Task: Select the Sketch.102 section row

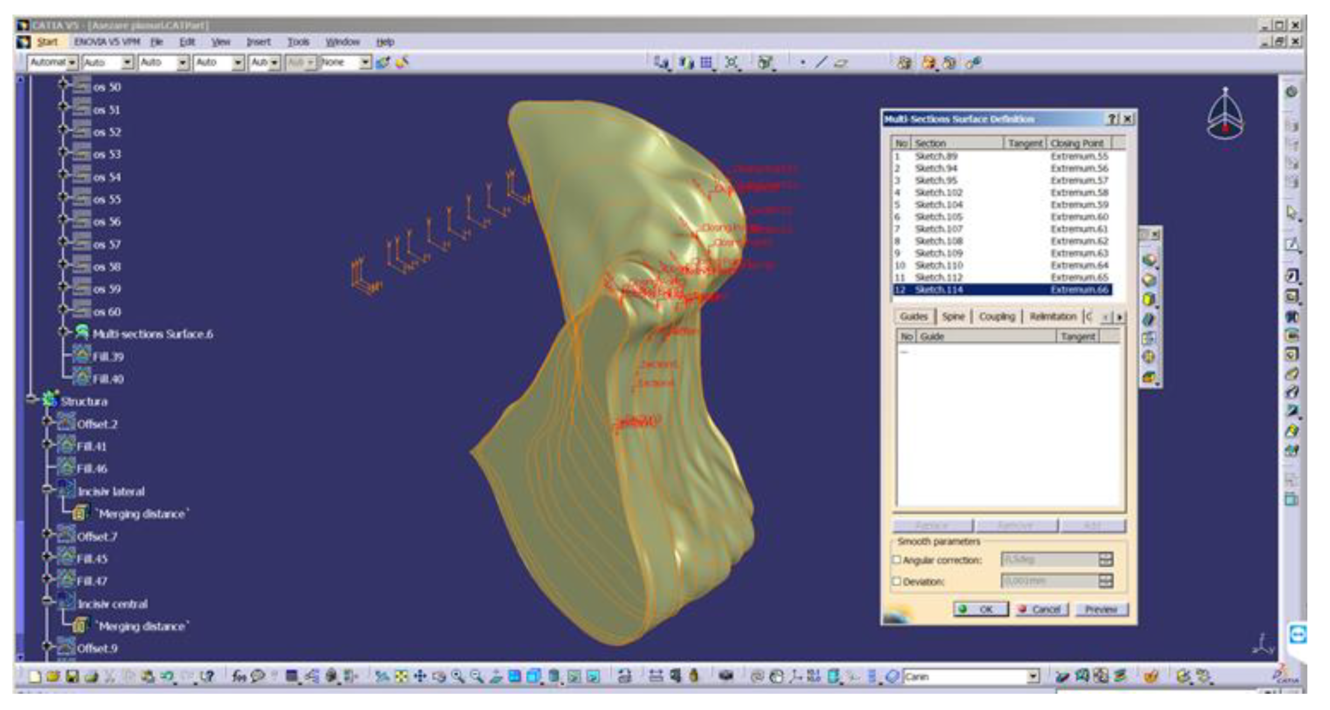Action: point(938,192)
